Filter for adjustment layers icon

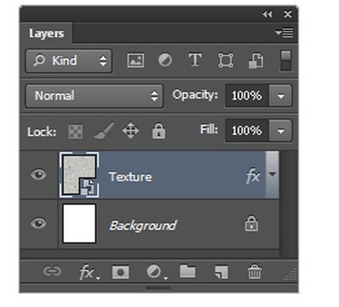pyautogui.click(x=165, y=60)
